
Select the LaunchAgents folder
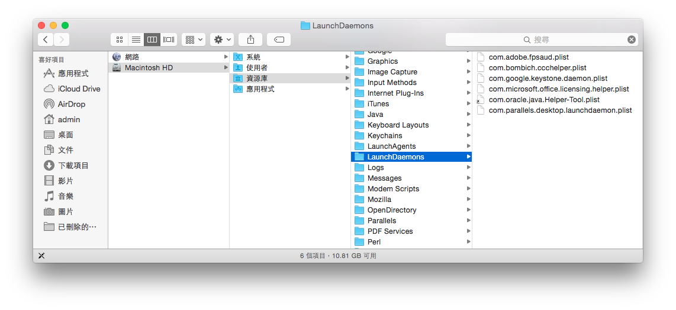[x=411, y=146]
